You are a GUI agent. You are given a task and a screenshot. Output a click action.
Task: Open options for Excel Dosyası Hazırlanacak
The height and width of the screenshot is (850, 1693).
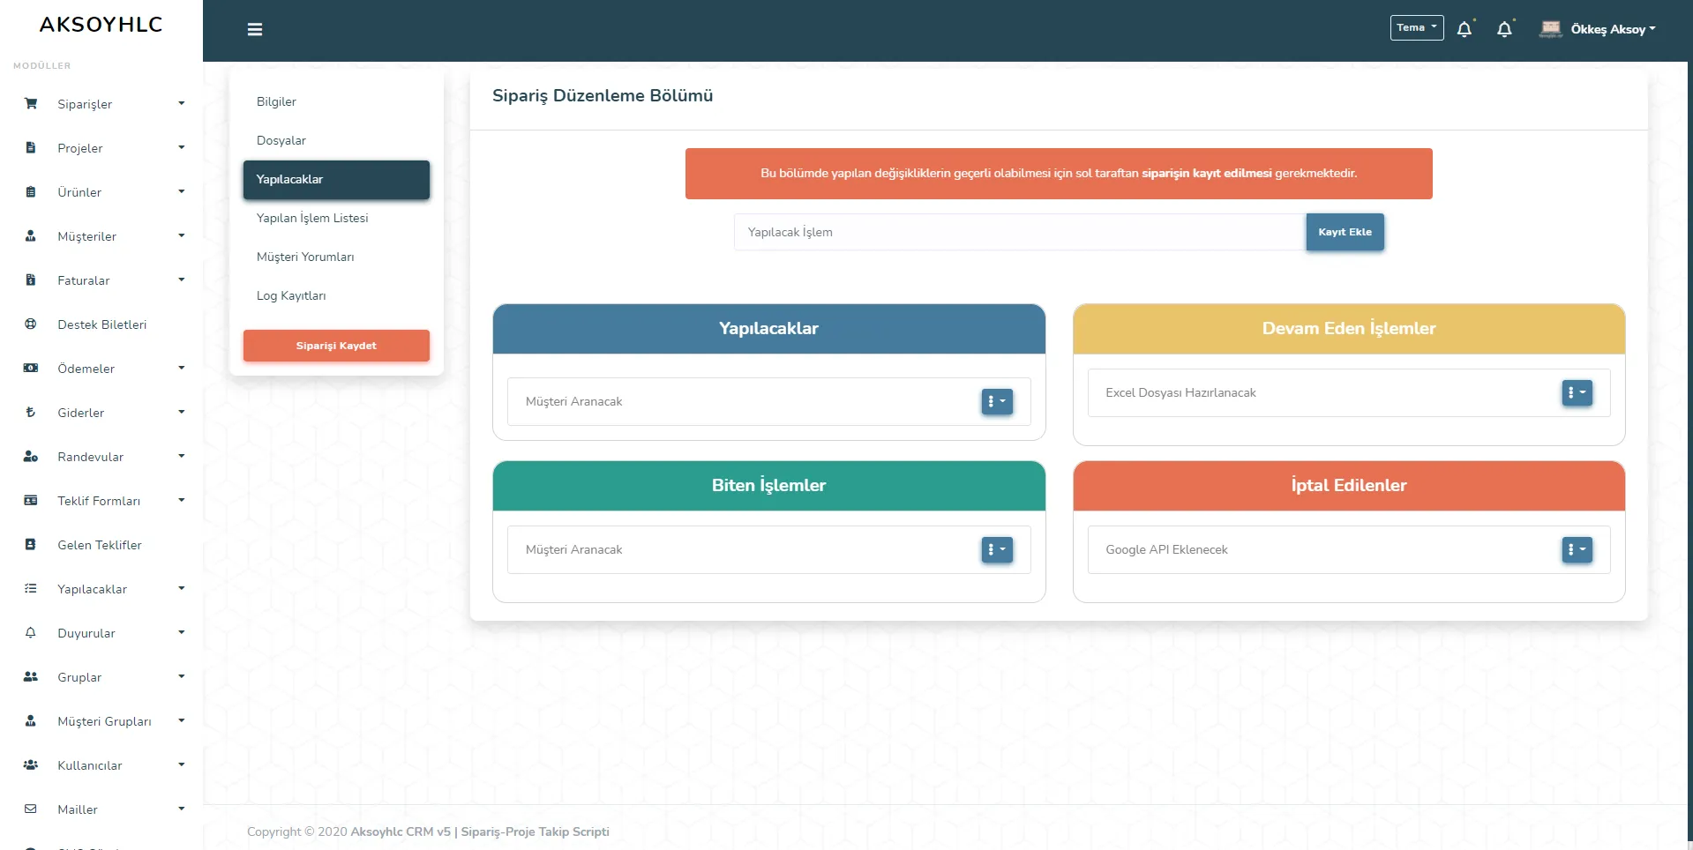pyautogui.click(x=1577, y=392)
